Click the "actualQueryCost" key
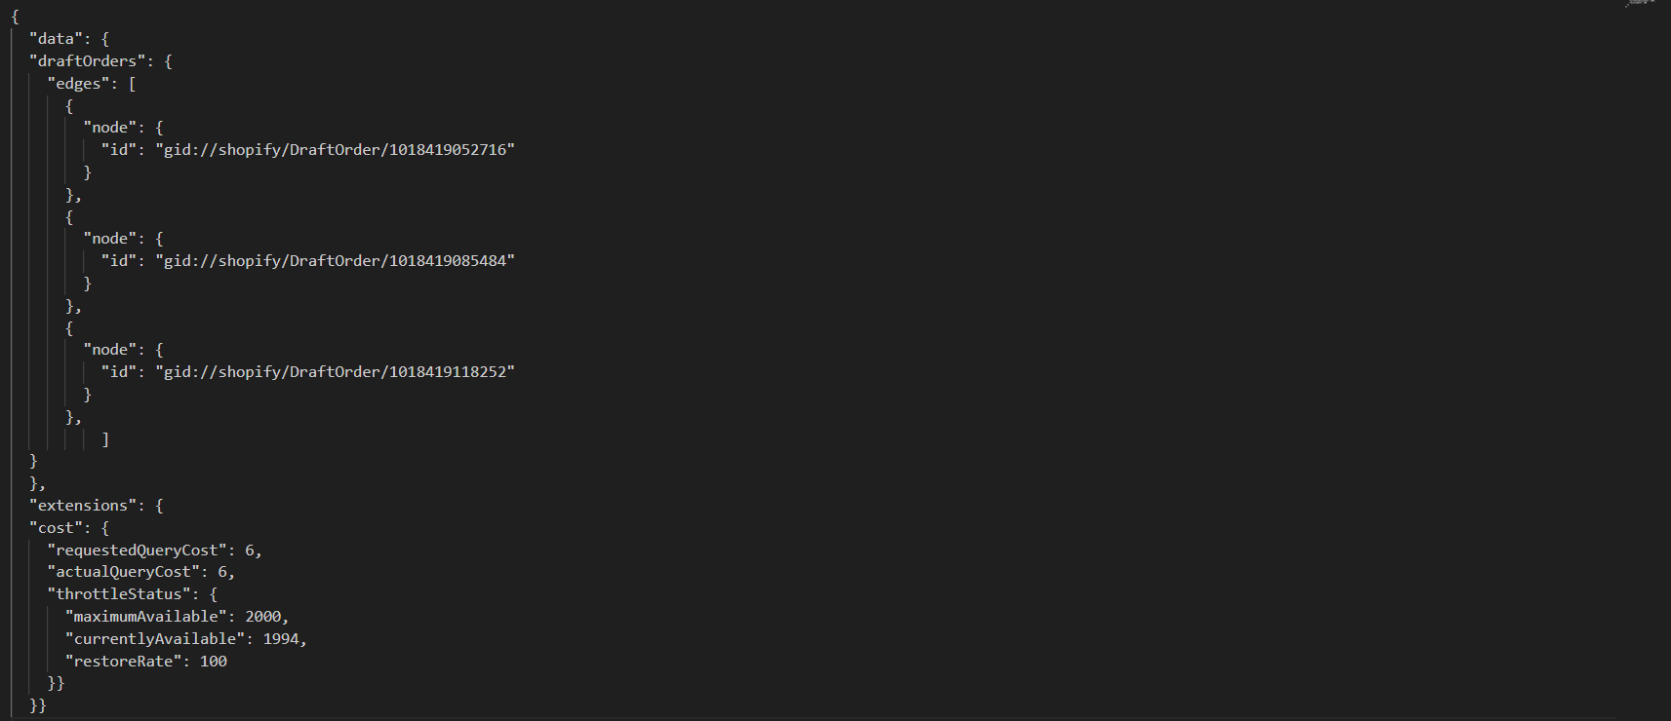Screen dimensions: 1671x721 pyautogui.click(x=124, y=572)
